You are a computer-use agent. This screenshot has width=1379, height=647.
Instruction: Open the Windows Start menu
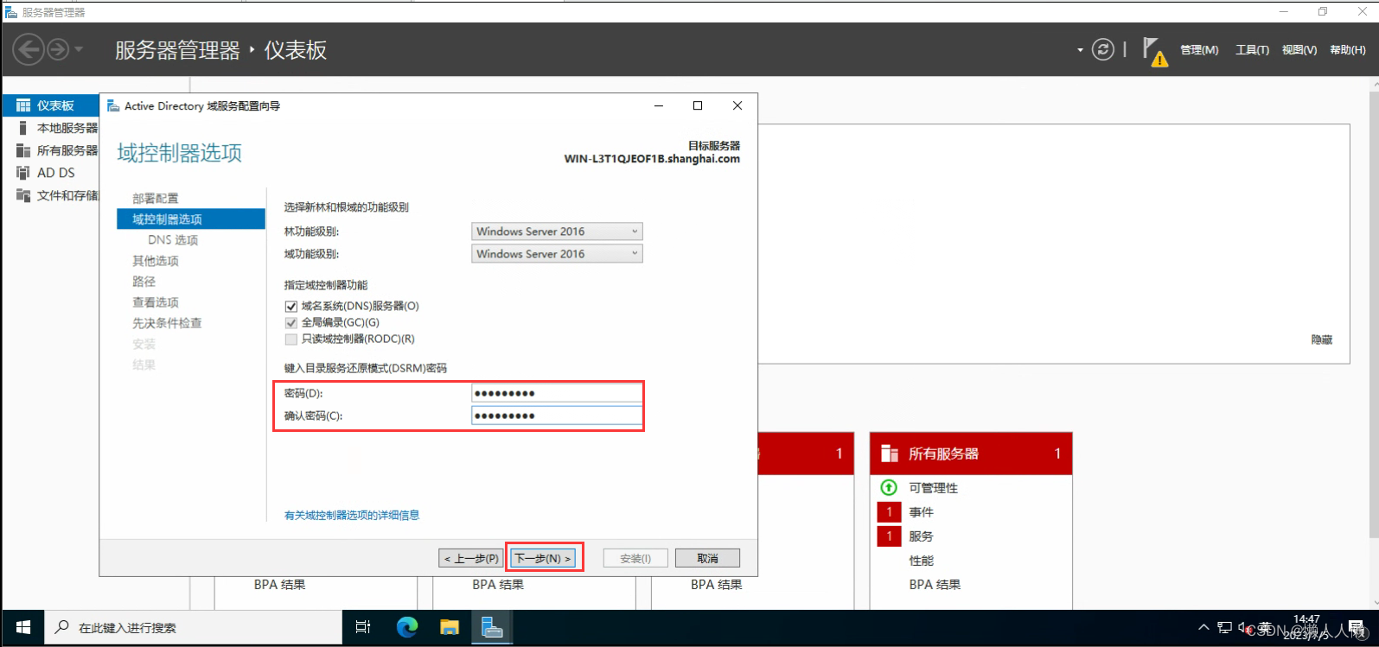tap(23, 628)
